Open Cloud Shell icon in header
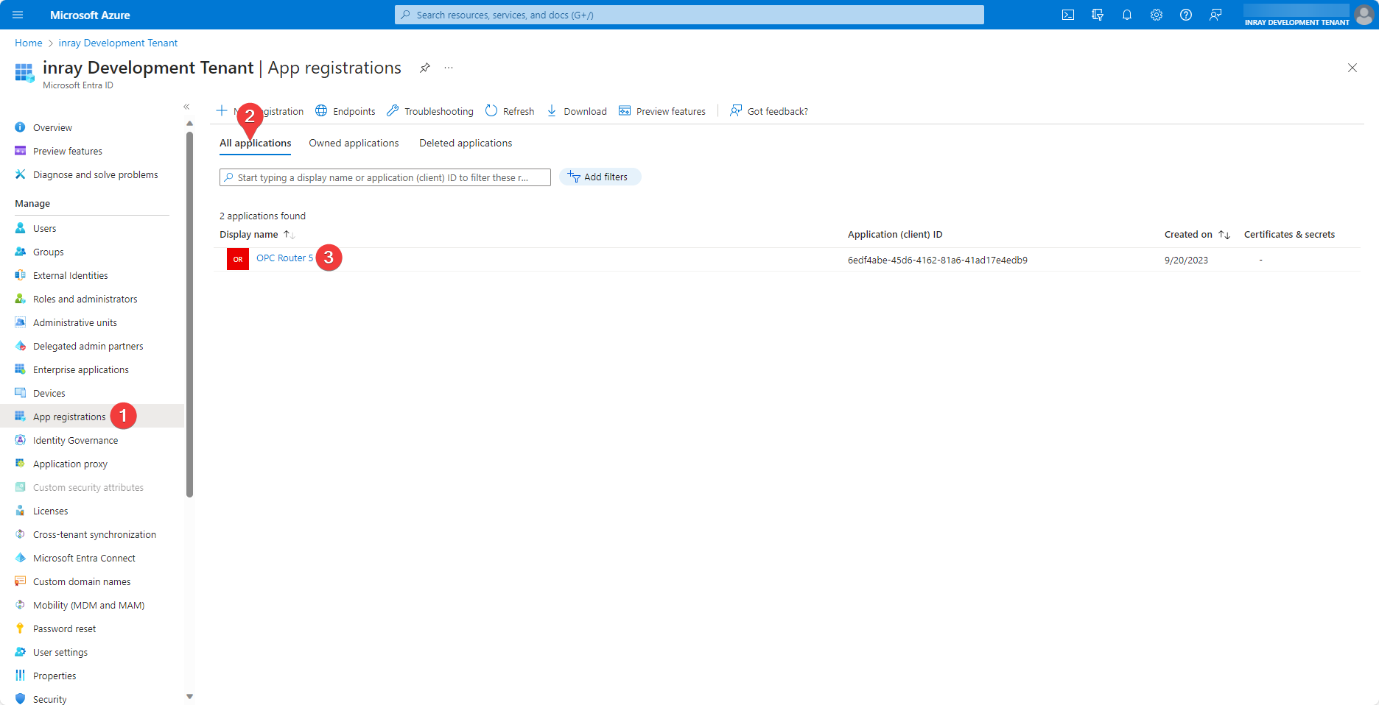 click(1068, 15)
